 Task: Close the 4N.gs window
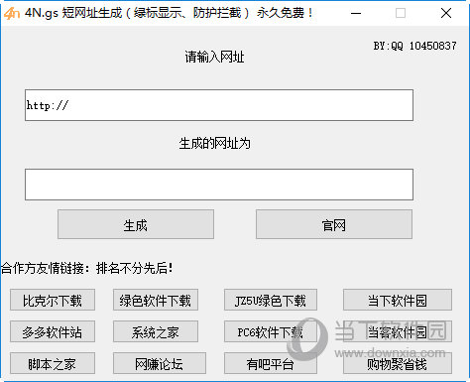446,13
